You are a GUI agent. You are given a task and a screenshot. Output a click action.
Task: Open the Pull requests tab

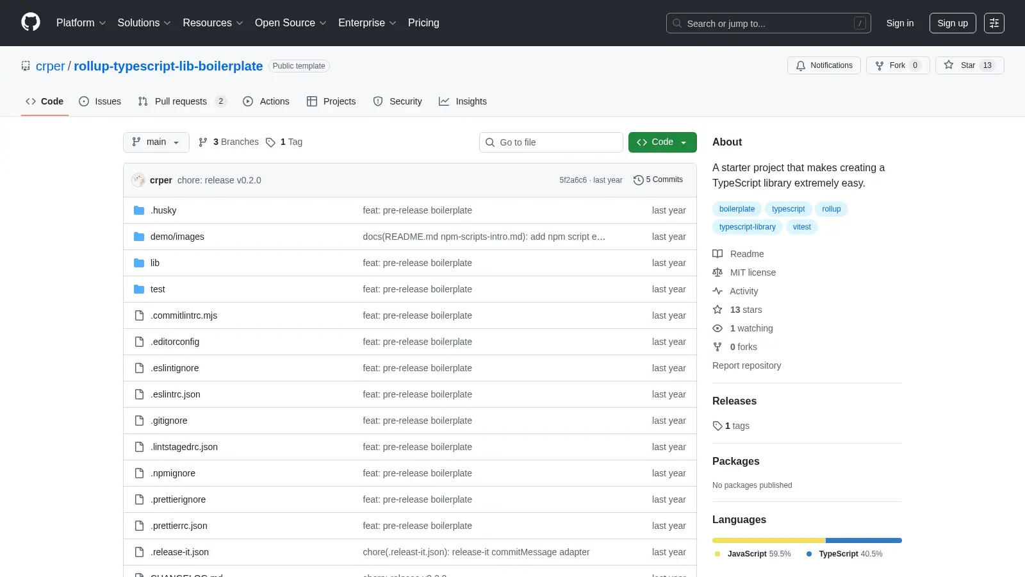pos(182,101)
